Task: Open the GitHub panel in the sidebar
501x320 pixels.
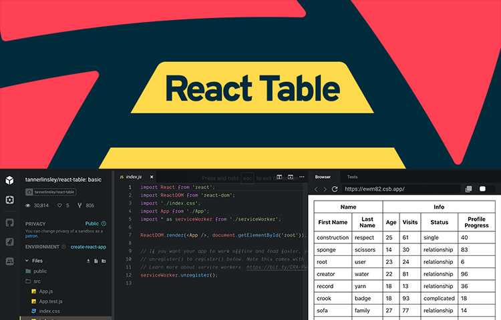Action: pos(9,223)
